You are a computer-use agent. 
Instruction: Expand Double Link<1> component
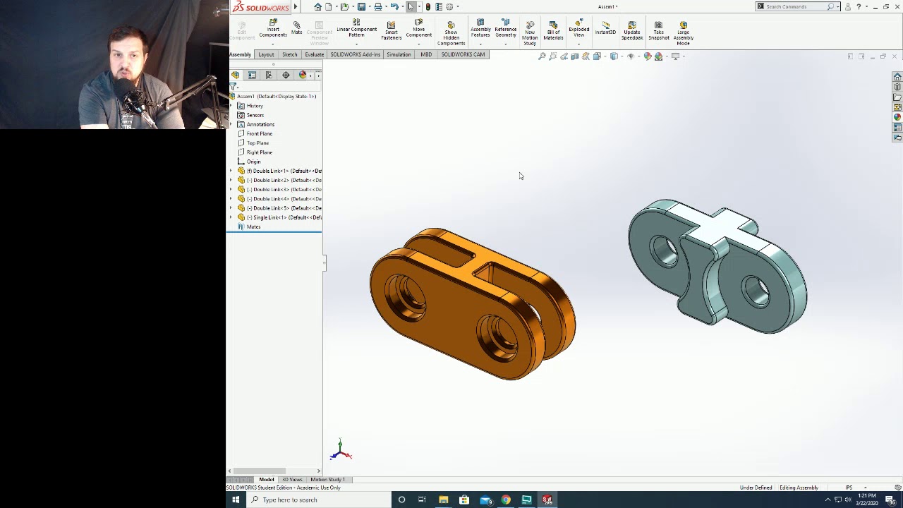231,171
